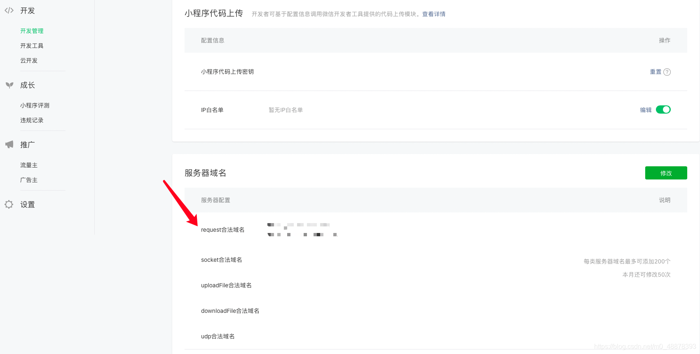
Task: Open 云开发 in the sidebar
Action: click(x=29, y=61)
